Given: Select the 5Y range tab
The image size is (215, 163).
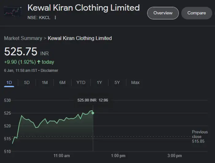Looking at the screenshot, I should tap(117, 83).
